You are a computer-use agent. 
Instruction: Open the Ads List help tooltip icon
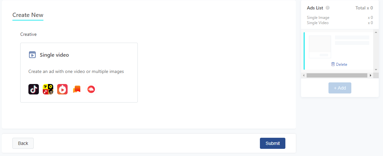(327, 8)
